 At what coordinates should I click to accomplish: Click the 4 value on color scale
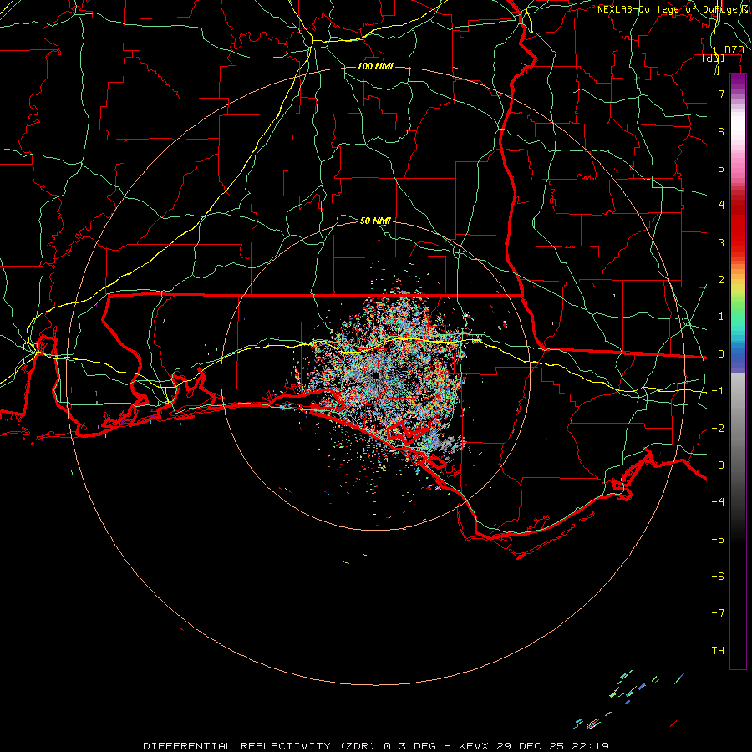[x=721, y=206]
